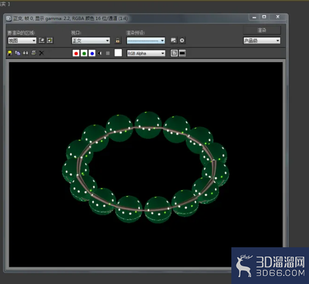Click the 渲染 render button
Image resolution: width=309 pixels, height=284 pixels.
262,30
